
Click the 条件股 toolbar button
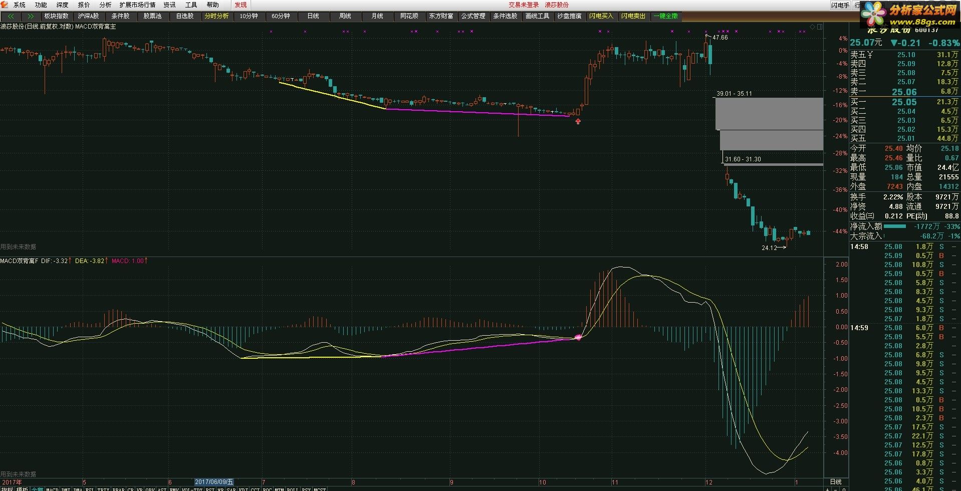coord(120,16)
